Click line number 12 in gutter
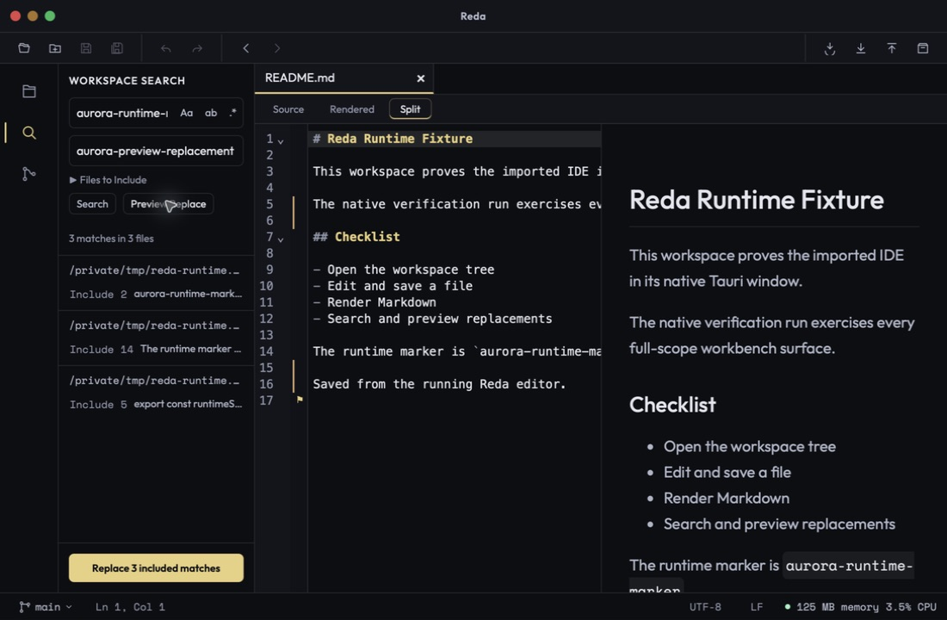The width and height of the screenshot is (947, 620). pyautogui.click(x=266, y=319)
